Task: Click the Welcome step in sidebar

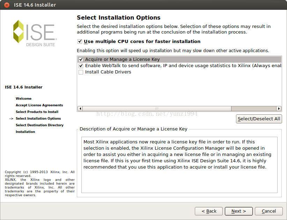Action: (x=23, y=98)
